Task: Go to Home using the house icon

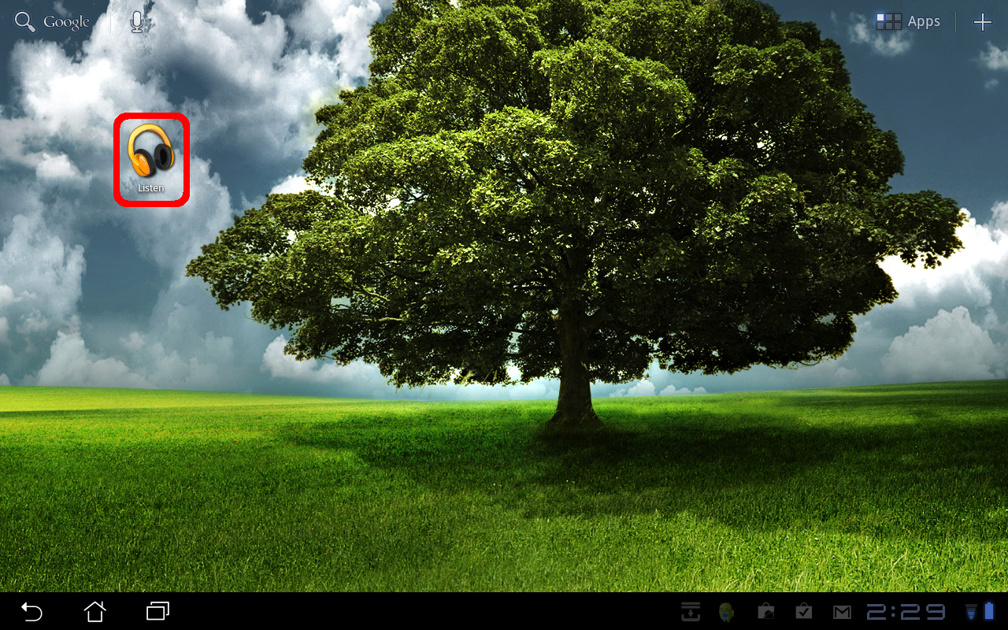Action: pyautogui.click(x=95, y=611)
